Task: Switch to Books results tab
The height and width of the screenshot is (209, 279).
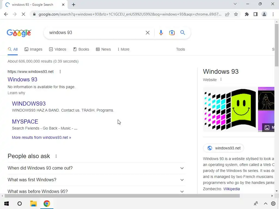Action: click(81, 50)
